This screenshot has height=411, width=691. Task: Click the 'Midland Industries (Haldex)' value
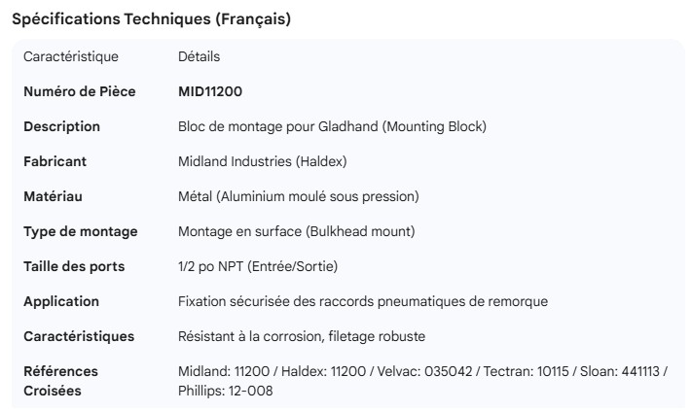click(x=263, y=161)
